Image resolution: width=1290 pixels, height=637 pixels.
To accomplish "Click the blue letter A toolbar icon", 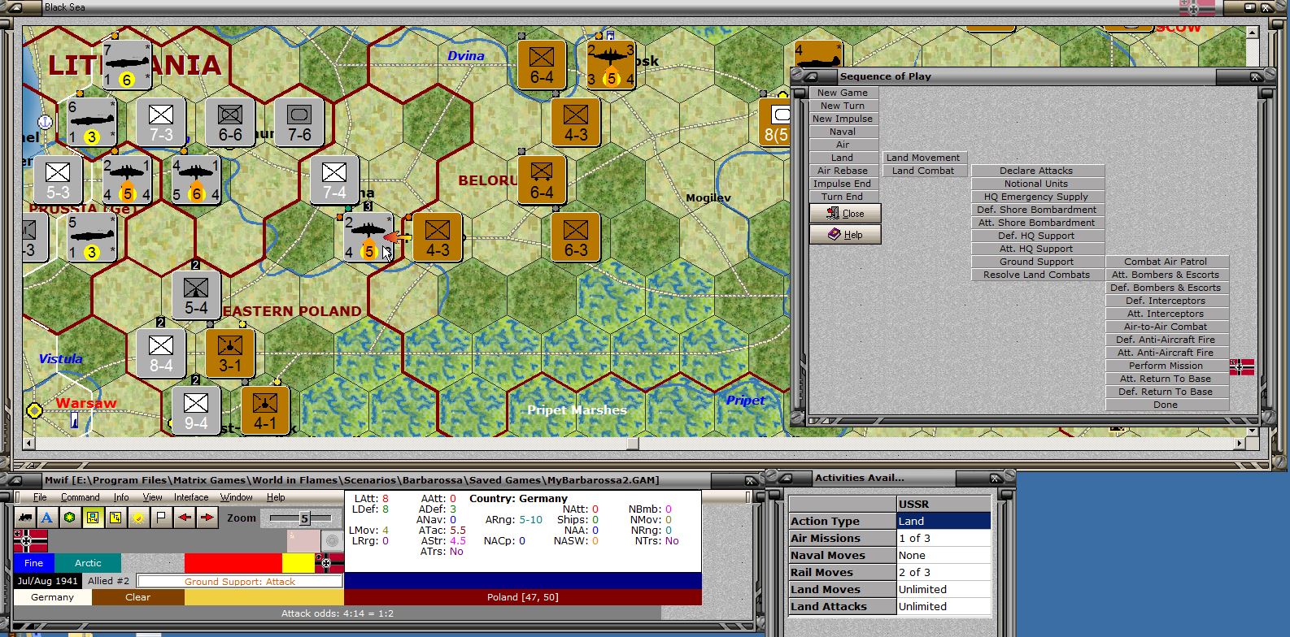I will 47,518.
